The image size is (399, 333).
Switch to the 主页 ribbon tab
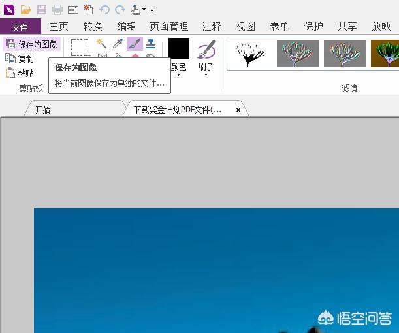coord(59,27)
